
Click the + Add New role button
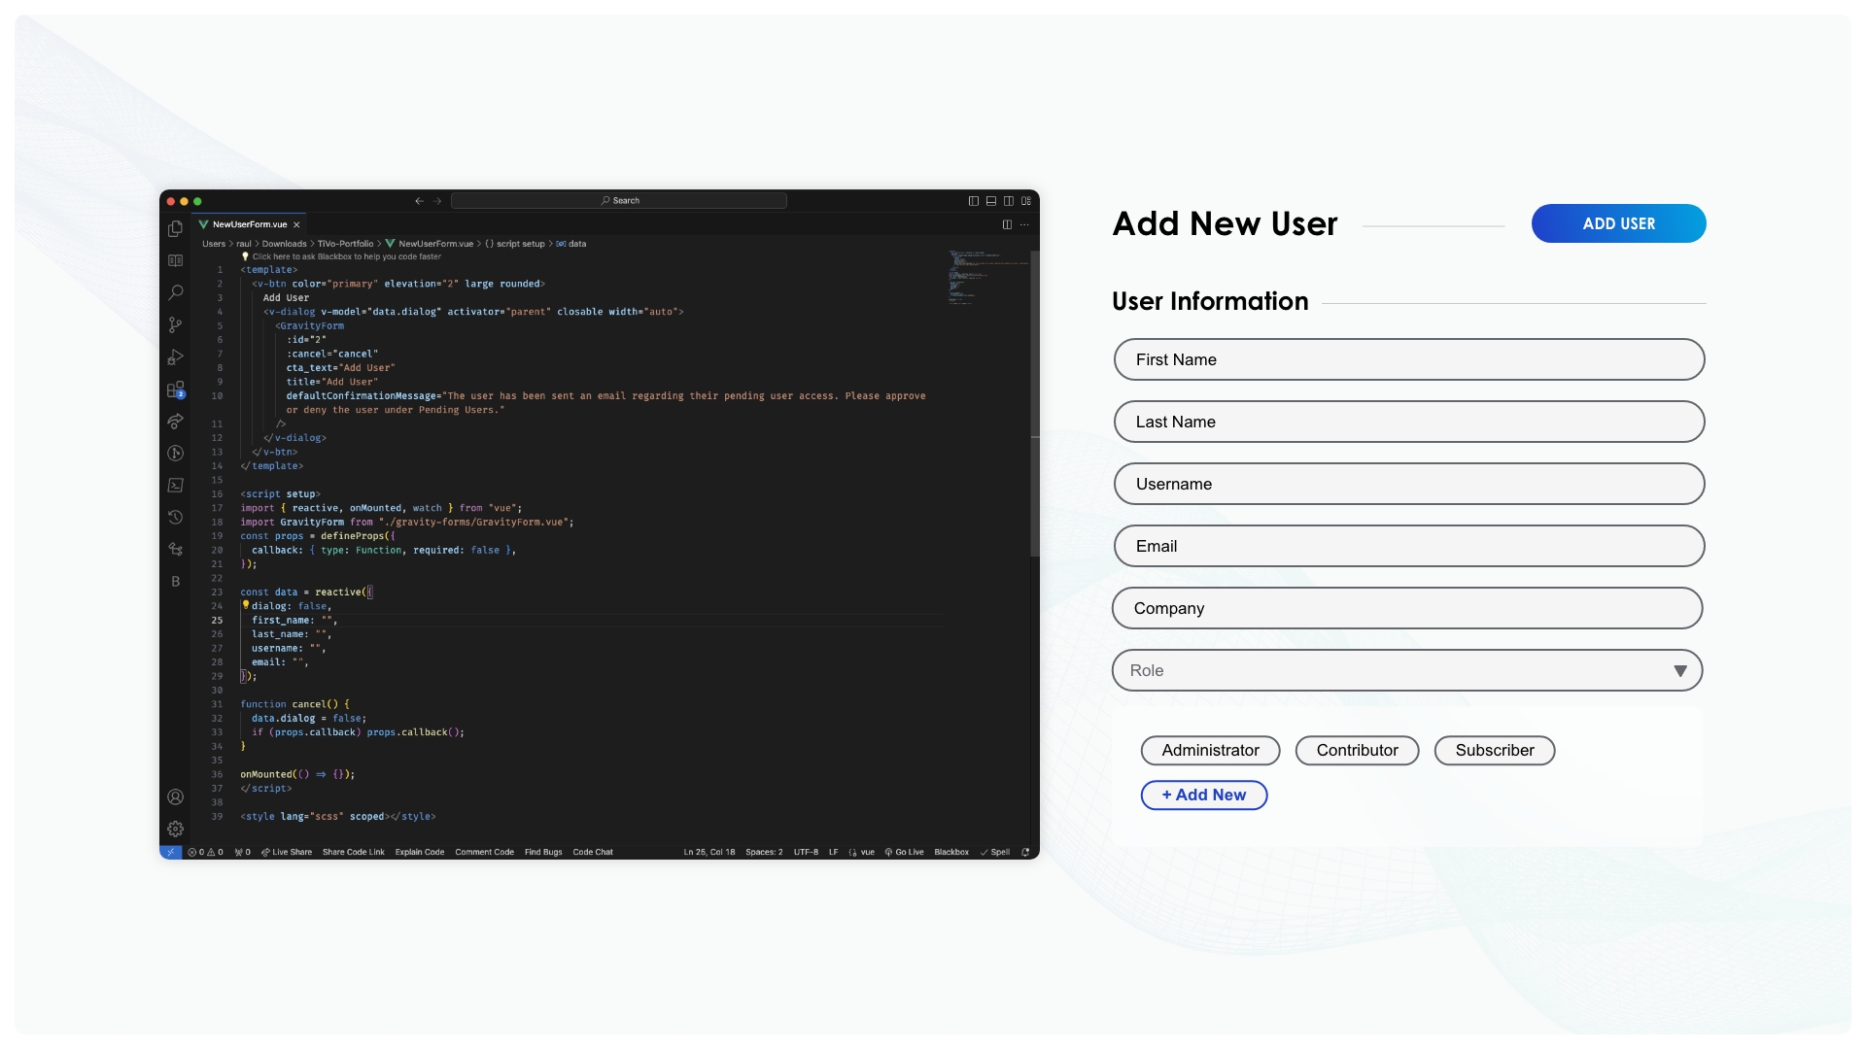[1203, 795]
